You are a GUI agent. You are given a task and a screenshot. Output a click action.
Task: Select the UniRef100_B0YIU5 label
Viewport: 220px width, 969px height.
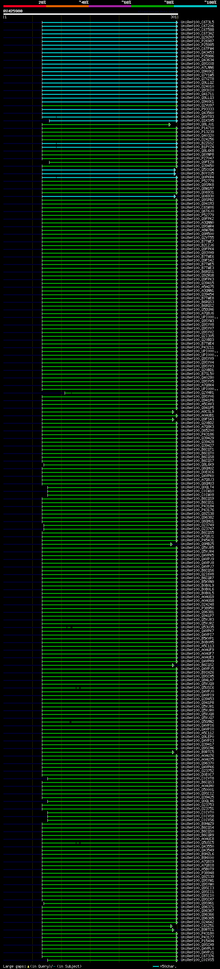coord(197,173)
